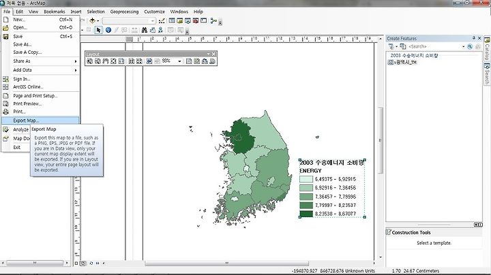This screenshot has width=491, height=275.
Task: Click the Add Data toolbar icon
Action: (x=92, y=20)
